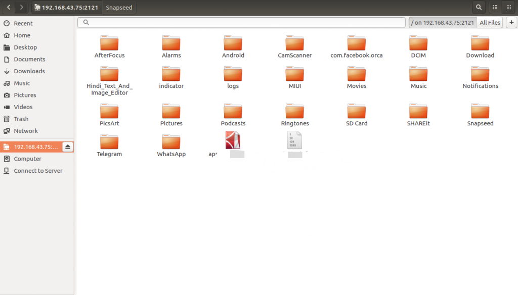Click the Snapseed path bar segment
The width and height of the screenshot is (518, 295).
pyautogui.click(x=119, y=7)
